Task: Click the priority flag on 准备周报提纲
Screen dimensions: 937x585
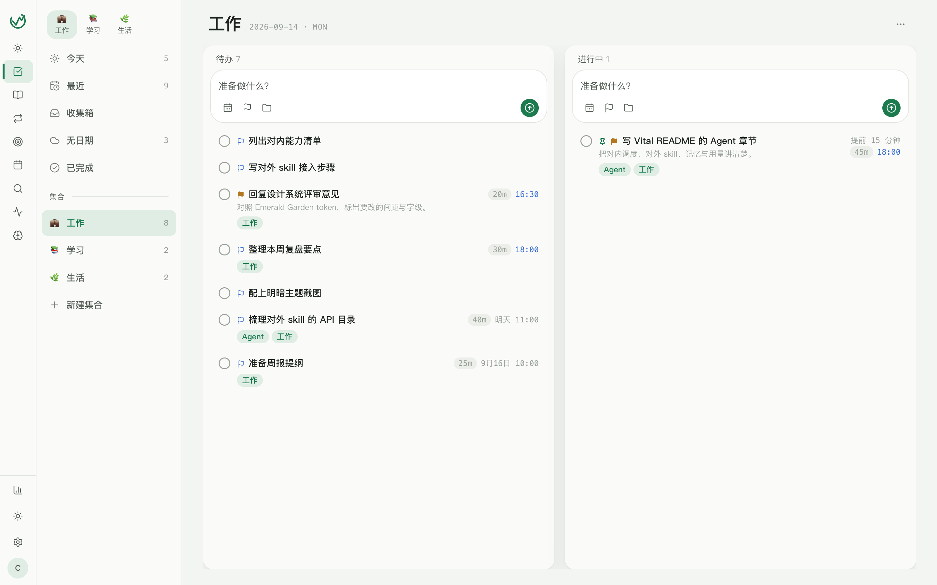Action: [240, 364]
